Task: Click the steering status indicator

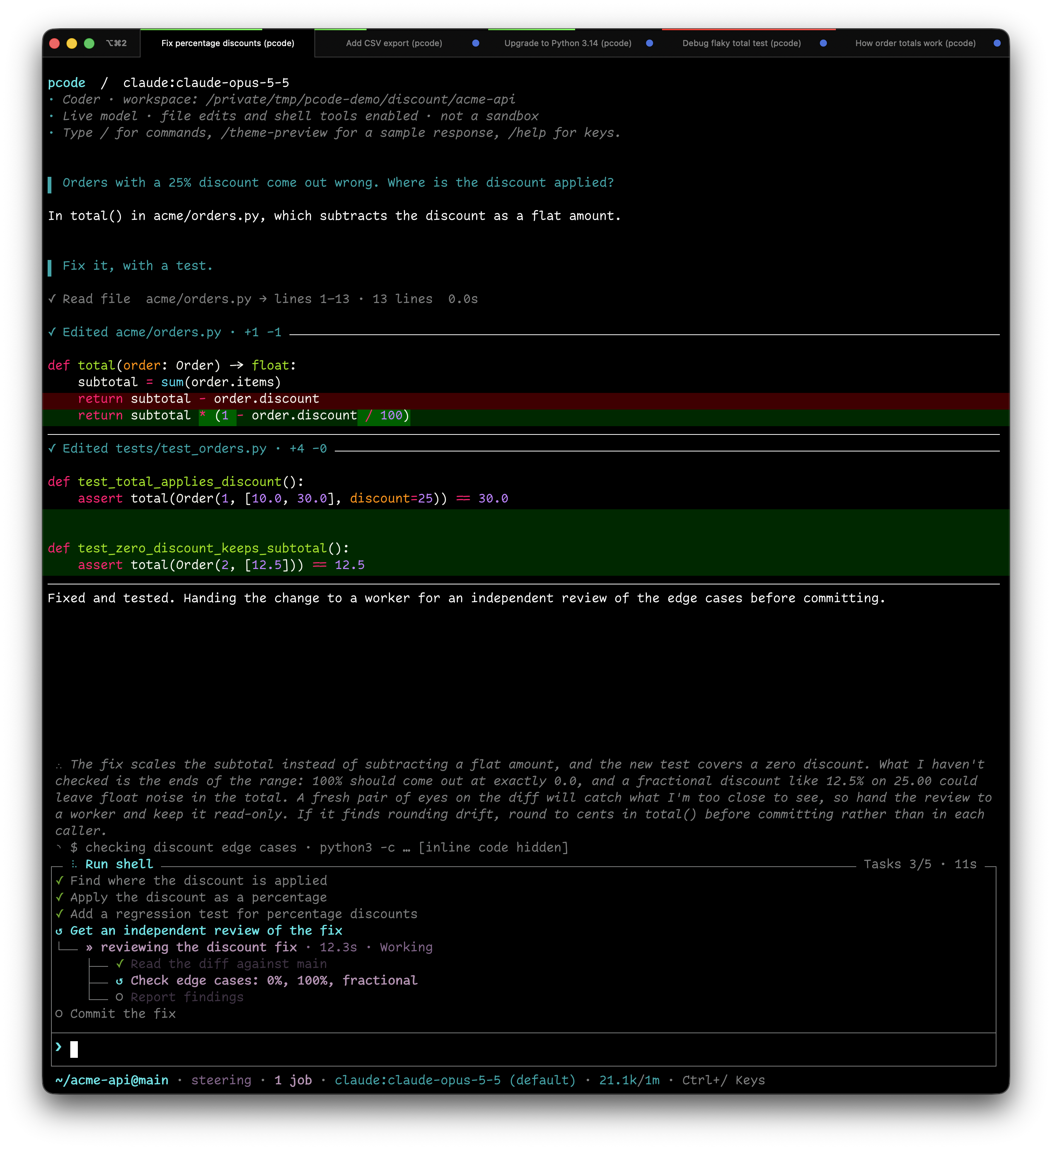Action: tap(221, 1080)
